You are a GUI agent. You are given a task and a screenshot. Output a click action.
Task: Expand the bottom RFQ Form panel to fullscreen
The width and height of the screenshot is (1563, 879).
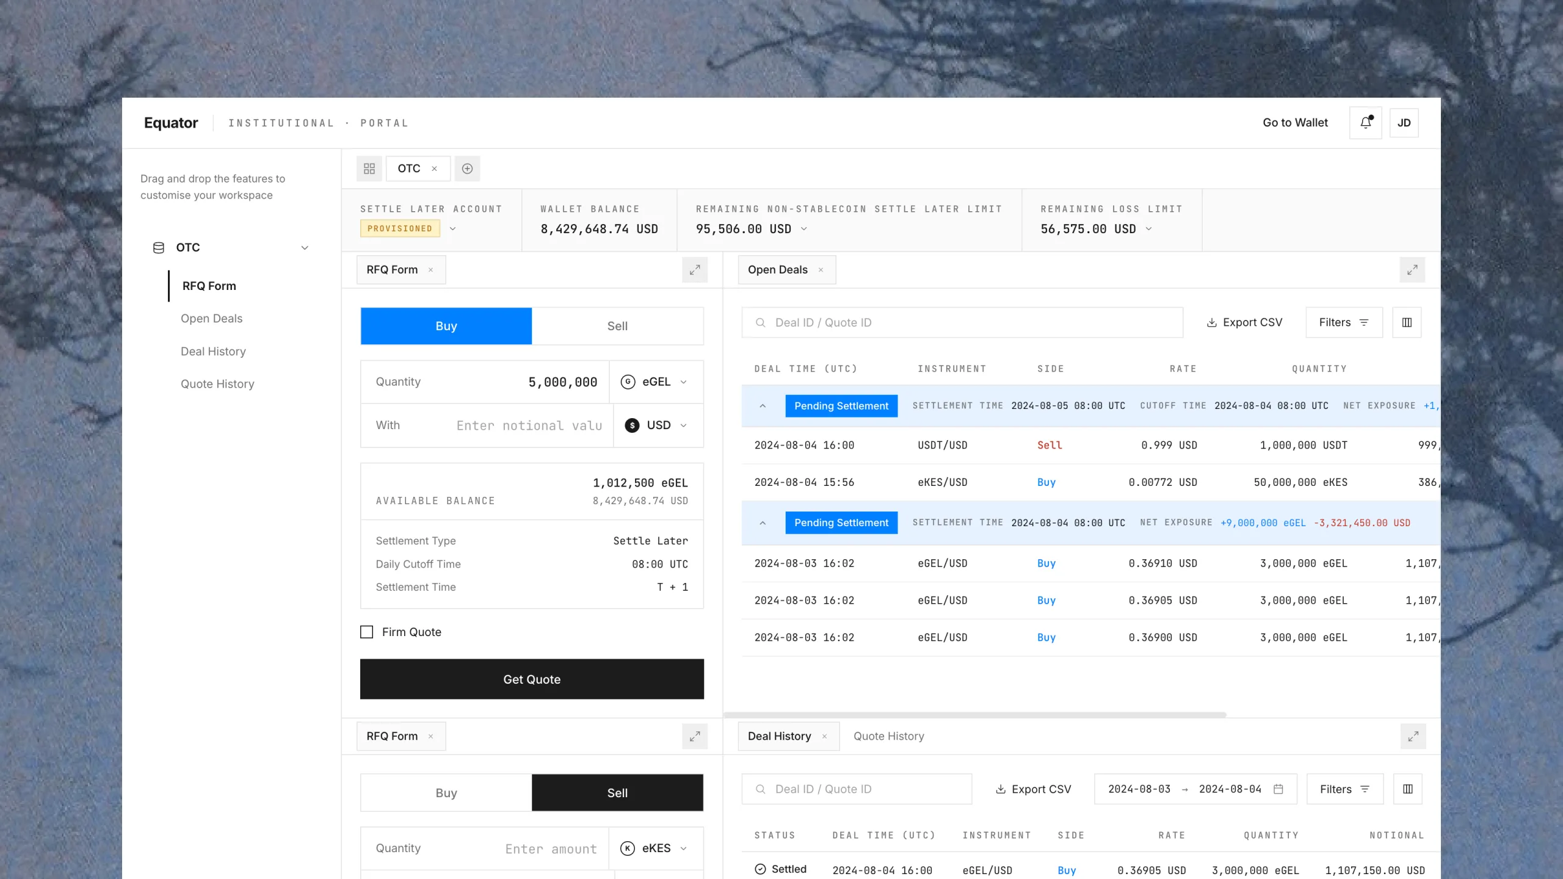click(695, 736)
